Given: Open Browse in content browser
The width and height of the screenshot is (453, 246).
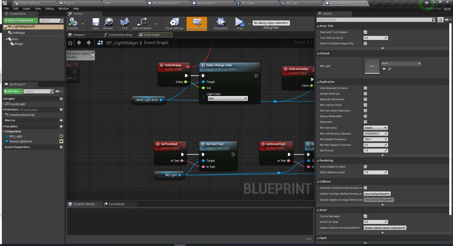Looking at the screenshot, I should point(108,23).
